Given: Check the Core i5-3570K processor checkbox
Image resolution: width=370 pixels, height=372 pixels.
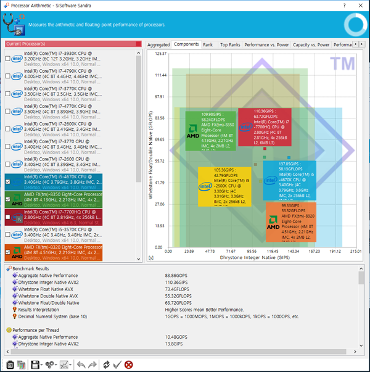Looking at the screenshot, I should point(7,234).
